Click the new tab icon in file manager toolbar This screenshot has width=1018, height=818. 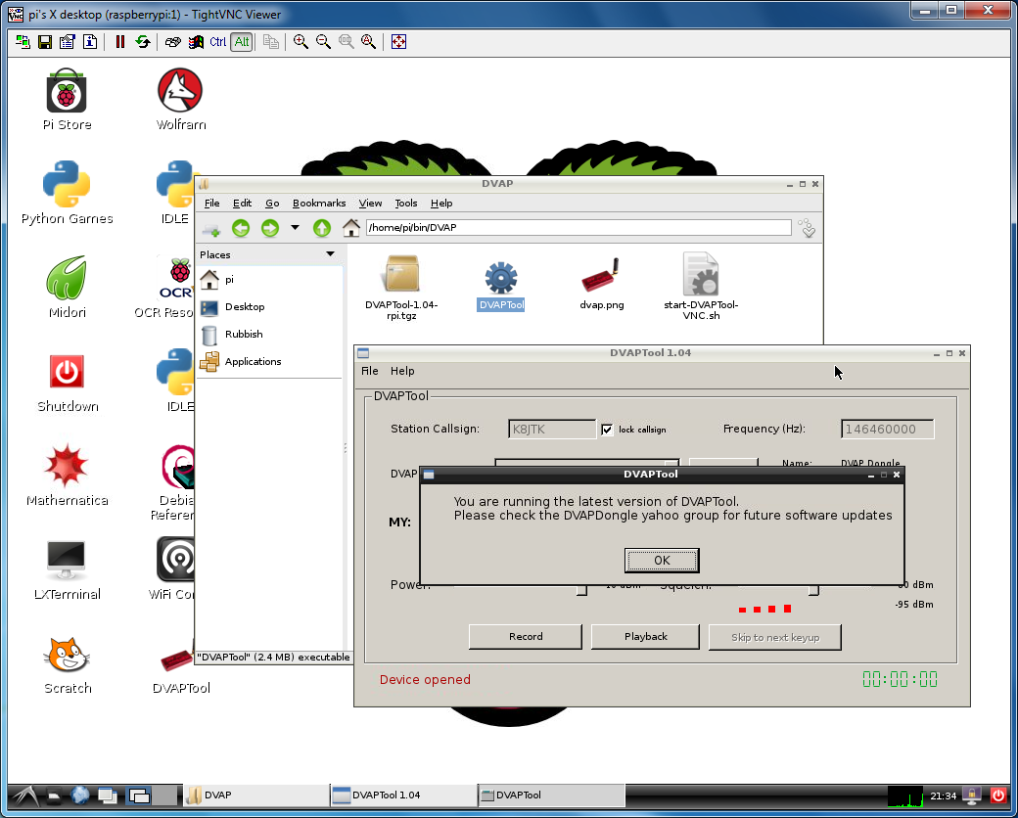pos(211,229)
